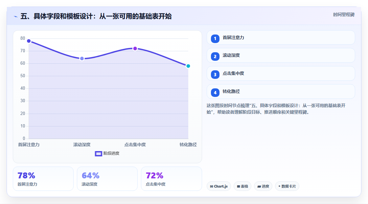The image size is (368, 204).
Task: Click the number 1 badge for 首屏注意力
Action: point(215,38)
